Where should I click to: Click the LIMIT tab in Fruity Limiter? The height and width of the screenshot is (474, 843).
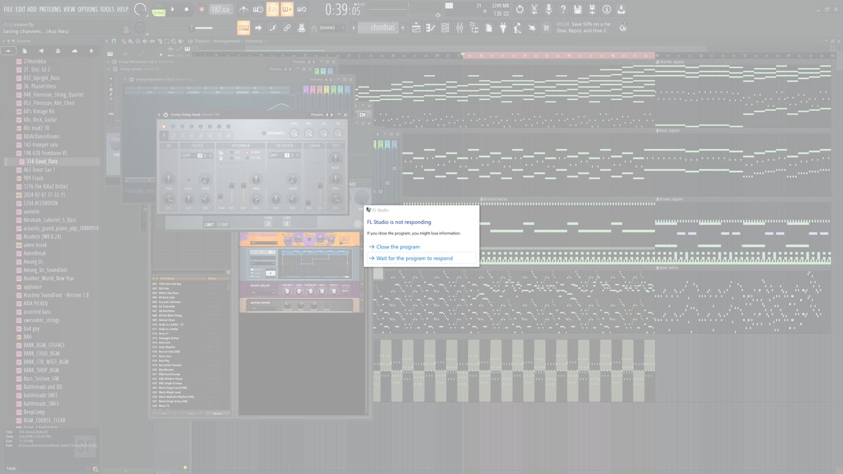pyautogui.click(x=209, y=224)
